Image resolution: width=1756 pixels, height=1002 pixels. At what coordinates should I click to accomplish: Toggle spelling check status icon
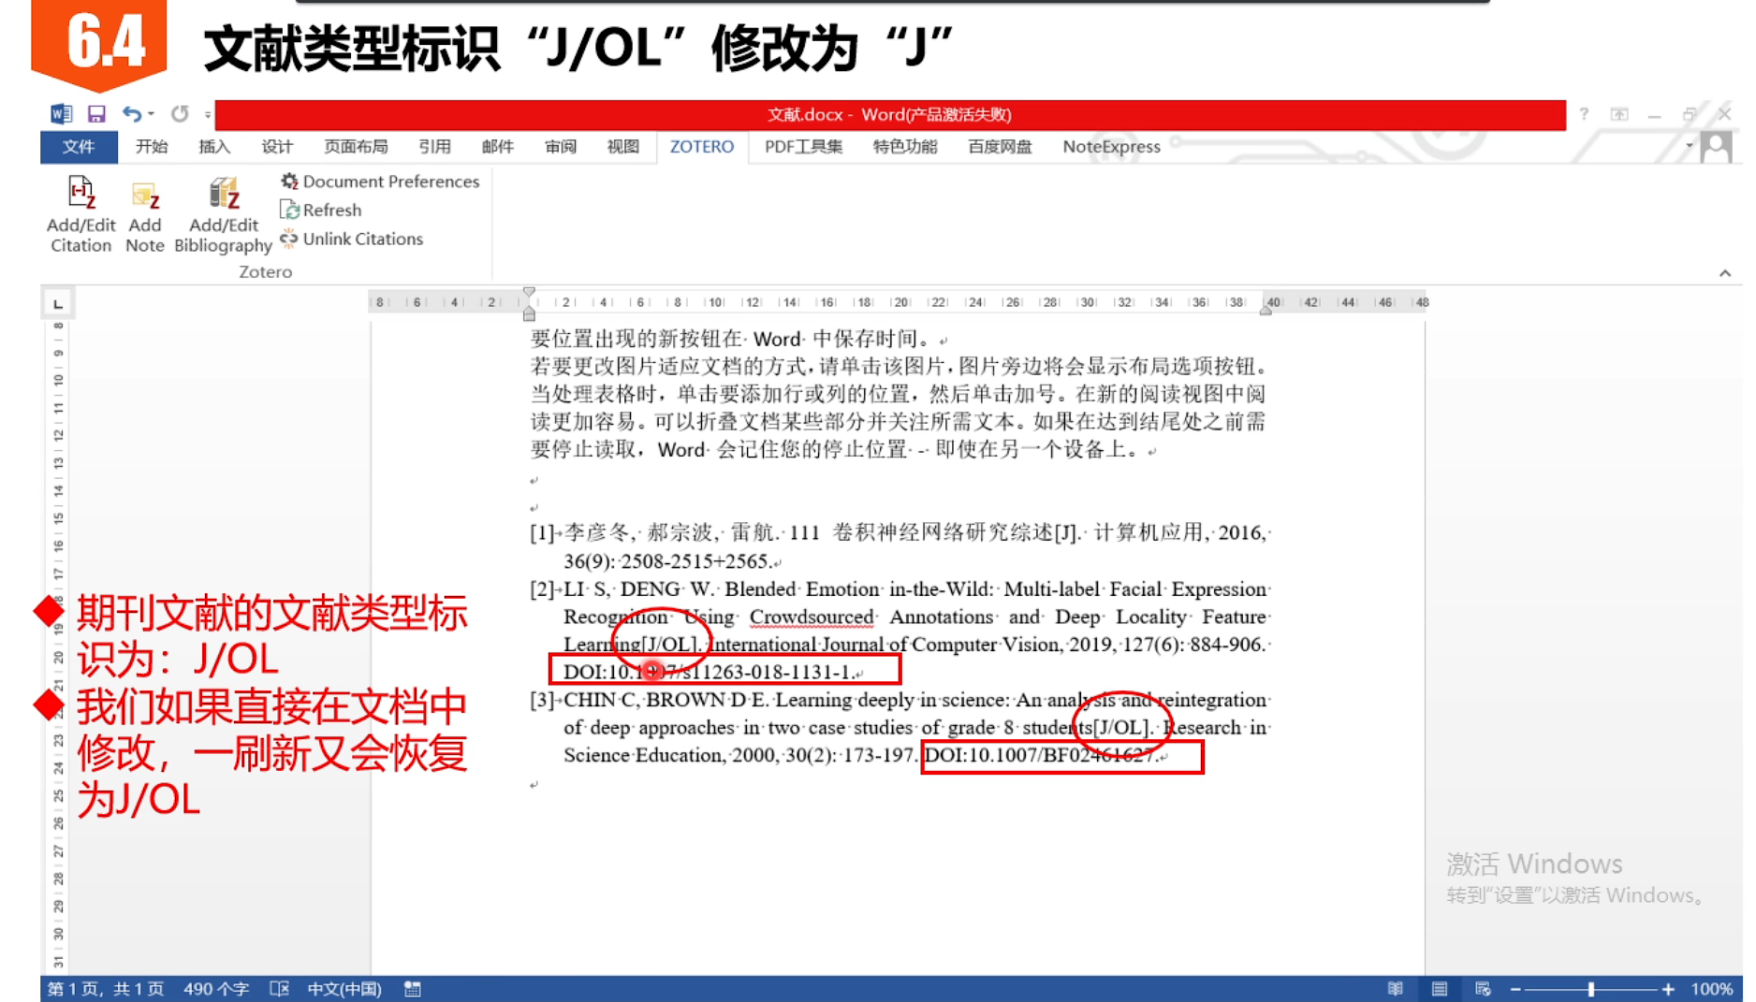(x=279, y=988)
